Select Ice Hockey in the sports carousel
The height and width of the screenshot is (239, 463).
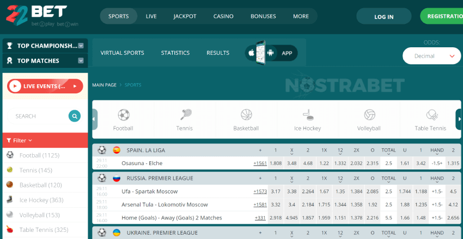(307, 120)
